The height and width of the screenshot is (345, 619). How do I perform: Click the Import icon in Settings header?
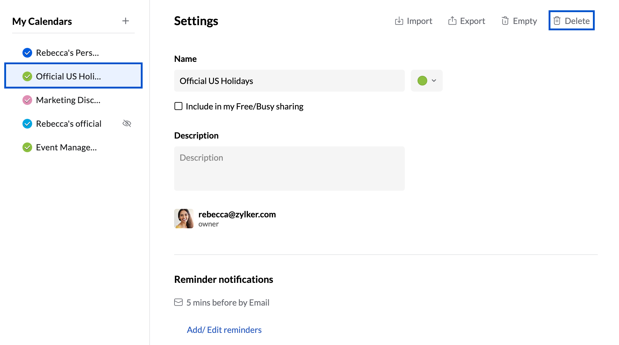[x=399, y=21]
